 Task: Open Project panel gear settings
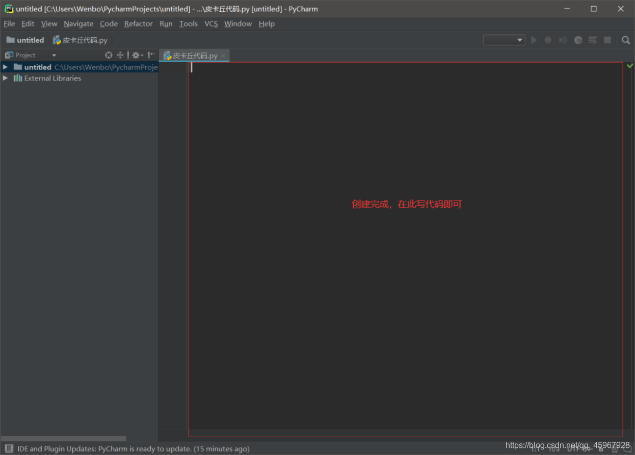pyautogui.click(x=137, y=55)
